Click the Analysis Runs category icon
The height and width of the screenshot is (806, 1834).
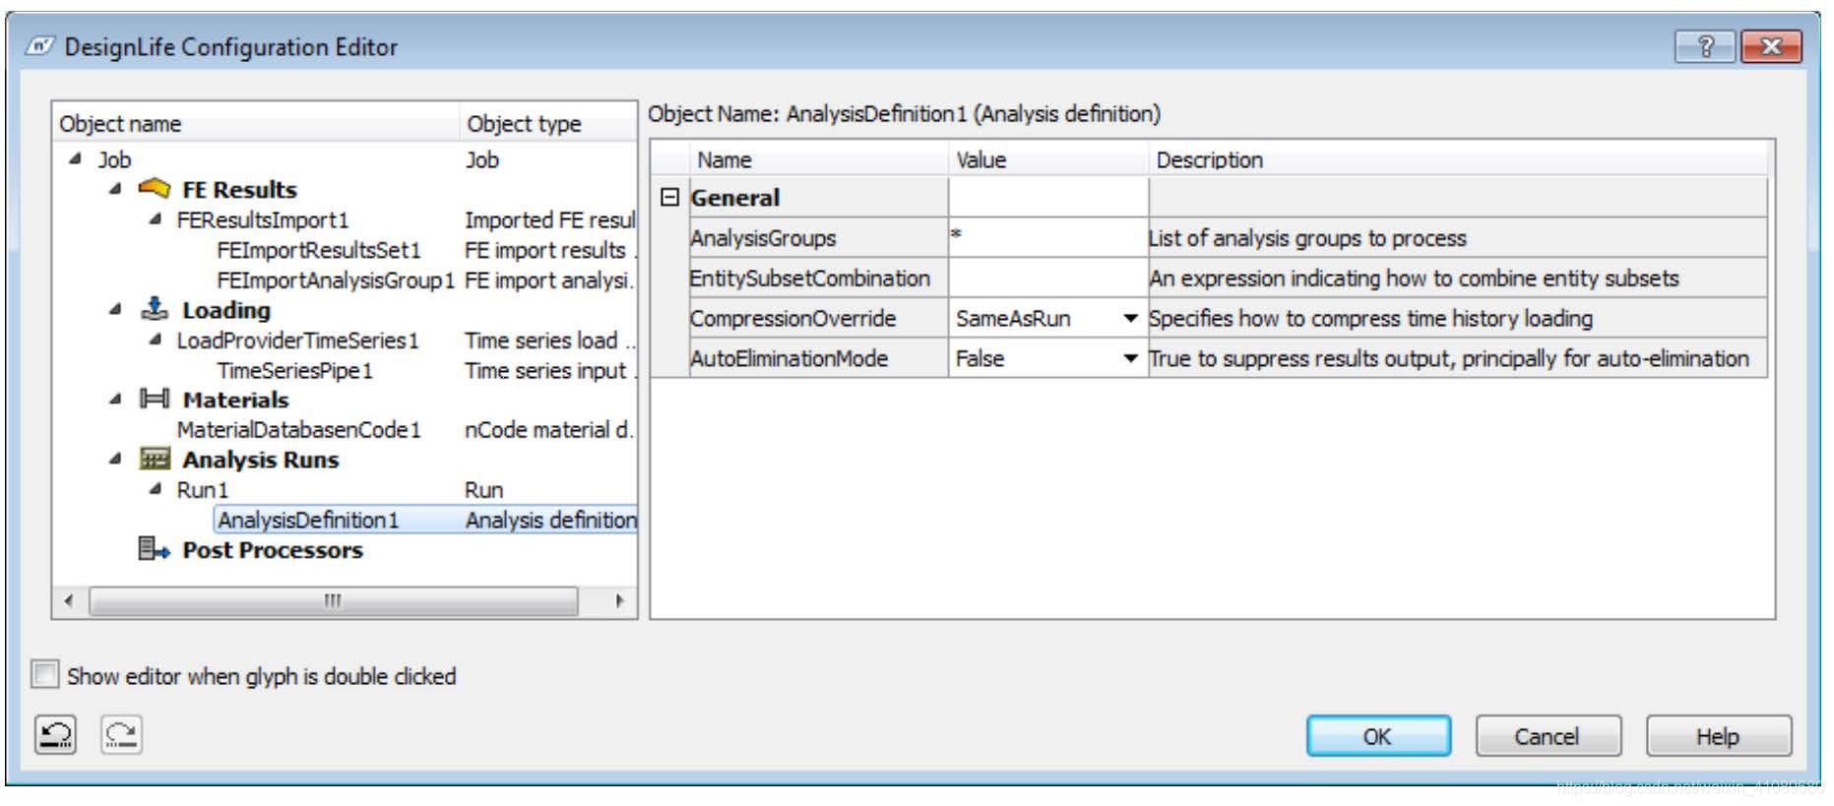coord(154,459)
